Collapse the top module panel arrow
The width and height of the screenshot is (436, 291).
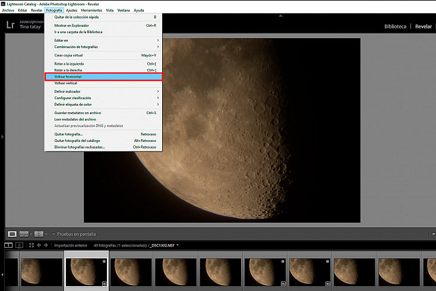[280, 16]
